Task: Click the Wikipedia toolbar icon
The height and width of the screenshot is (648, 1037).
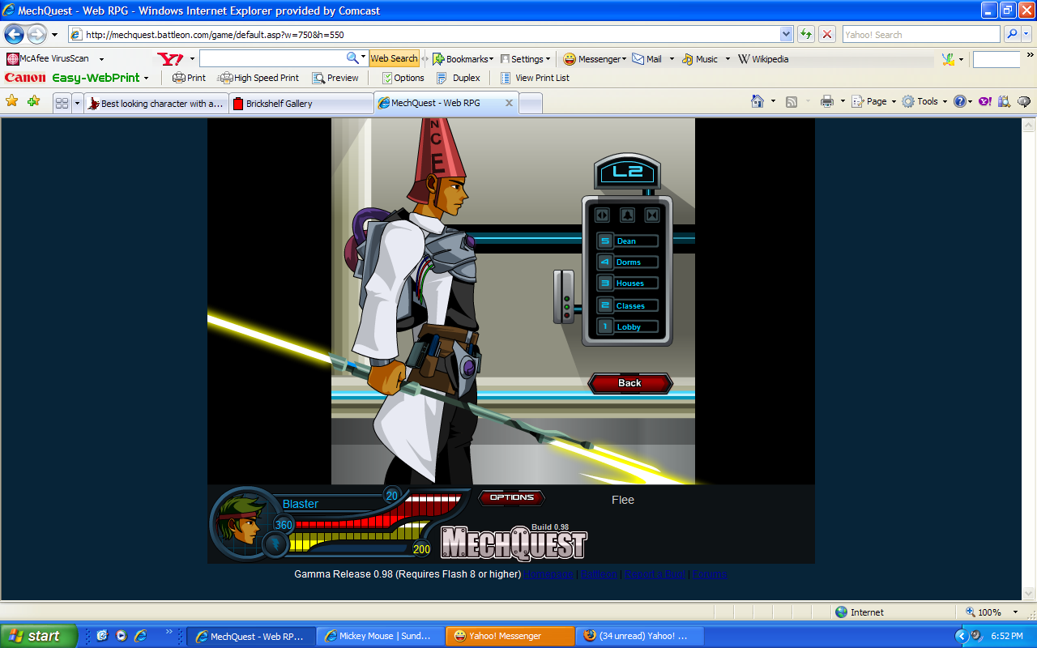Action: point(743,58)
